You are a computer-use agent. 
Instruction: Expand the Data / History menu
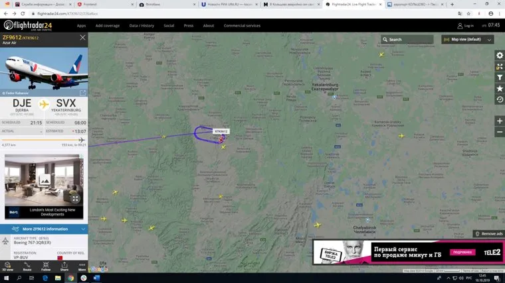click(142, 25)
